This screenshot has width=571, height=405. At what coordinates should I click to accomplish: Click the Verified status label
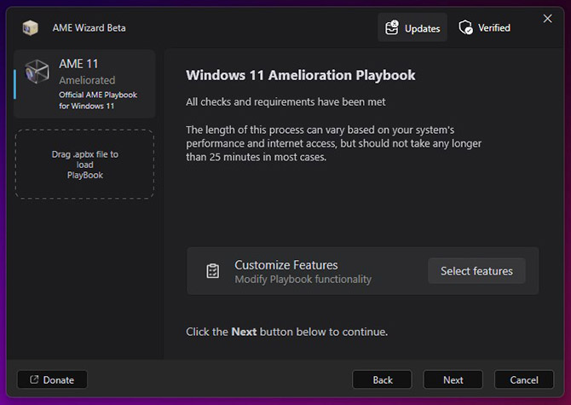click(x=494, y=27)
